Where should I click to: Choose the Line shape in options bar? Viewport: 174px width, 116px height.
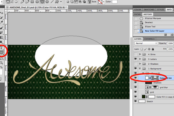tap(52, 1)
